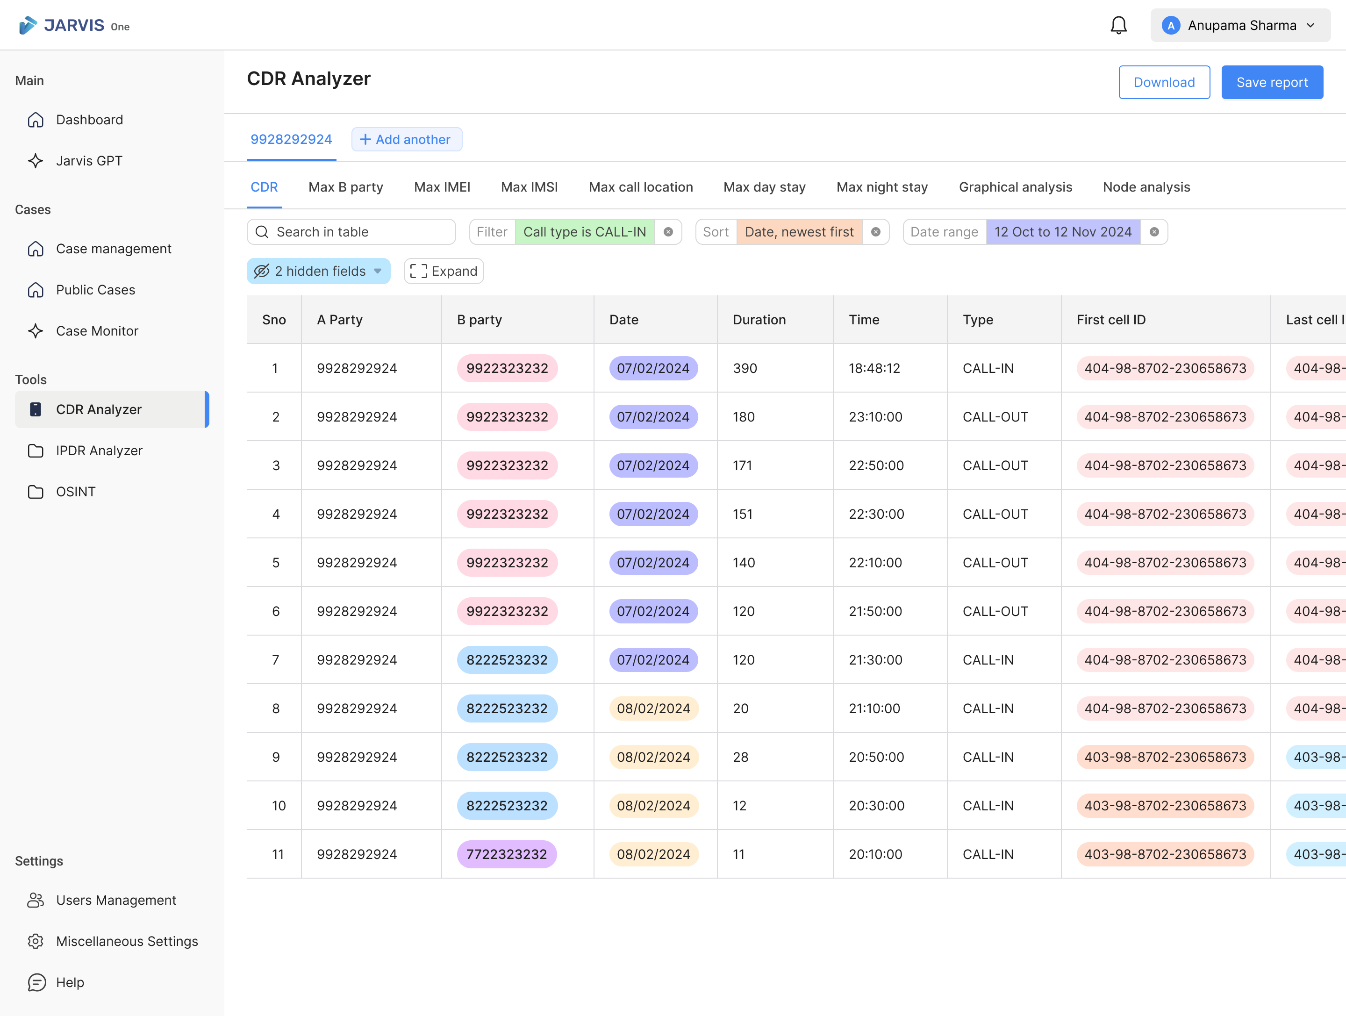Click B party 7722323232 in row 11
The height and width of the screenshot is (1016, 1346).
tap(507, 854)
